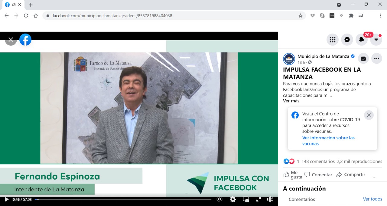Click Compartir share button

tap(351, 175)
